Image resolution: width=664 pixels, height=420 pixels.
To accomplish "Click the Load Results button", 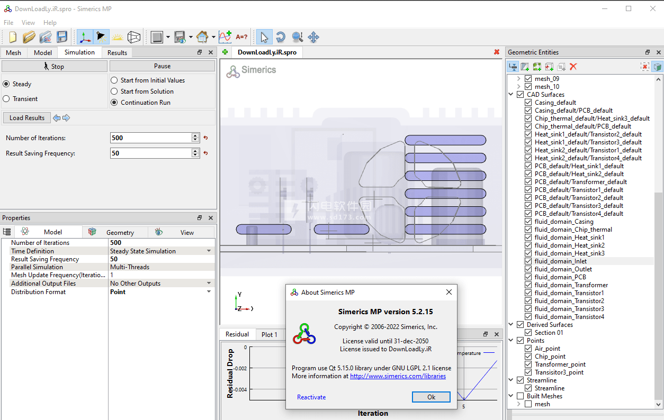I will pos(27,118).
